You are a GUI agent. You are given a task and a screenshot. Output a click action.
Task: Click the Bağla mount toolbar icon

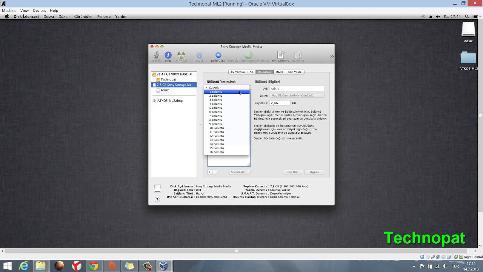pos(199,56)
